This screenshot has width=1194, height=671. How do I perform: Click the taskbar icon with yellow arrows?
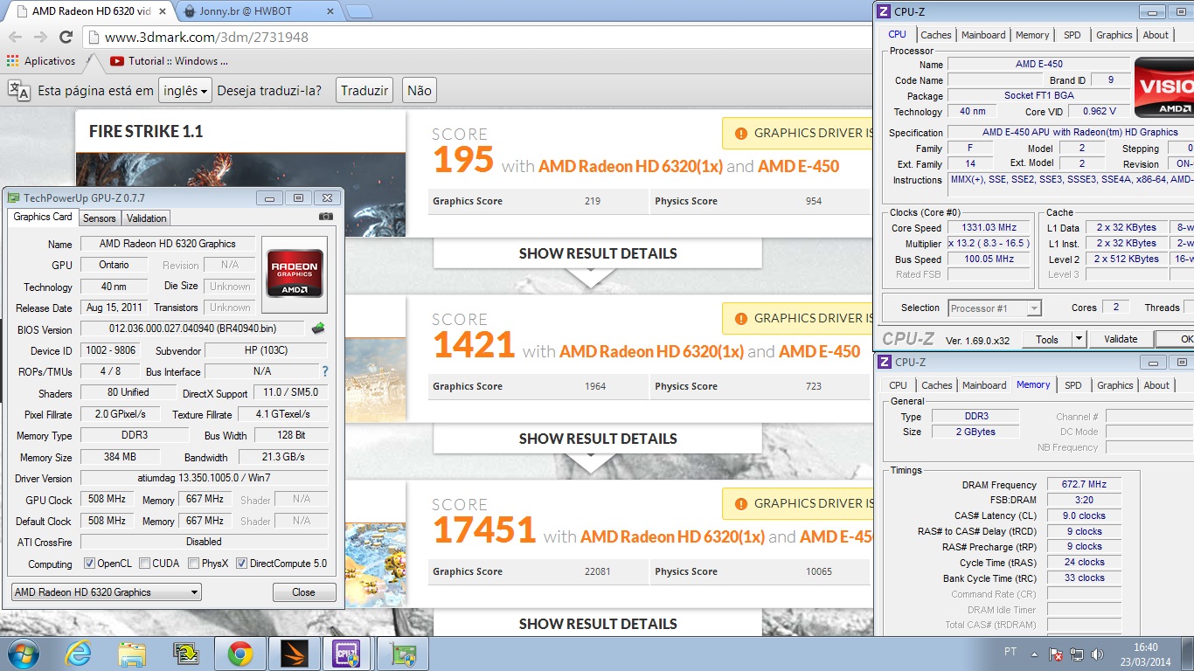coord(186,654)
